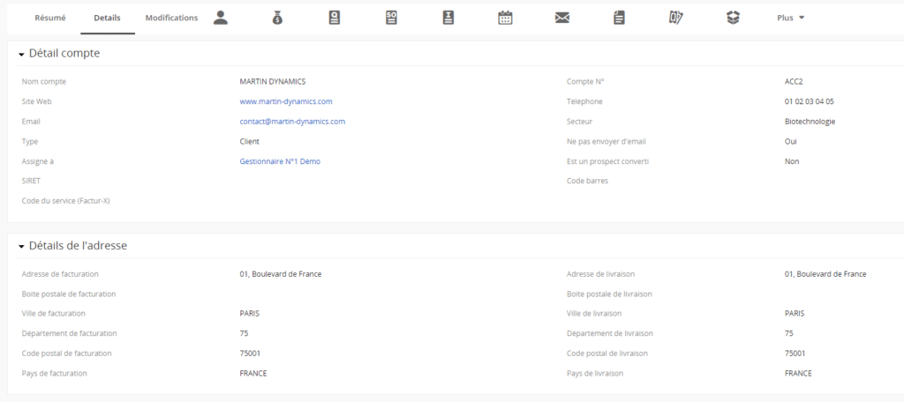Switch to the Résumé tab
The image size is (904, 402).
coord(50,18)
